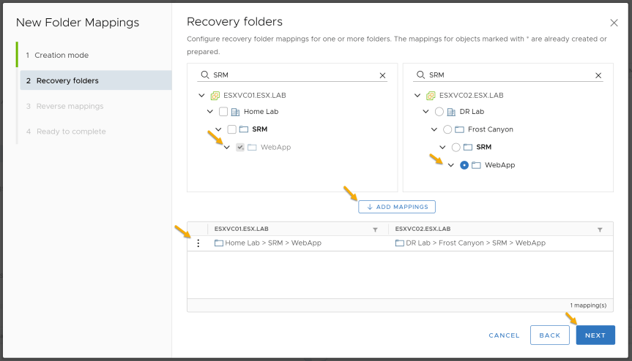Click the Frost Canyon folder icon
Image resolution: width=632 pixels, height=361 pixels.
point(459,129)
